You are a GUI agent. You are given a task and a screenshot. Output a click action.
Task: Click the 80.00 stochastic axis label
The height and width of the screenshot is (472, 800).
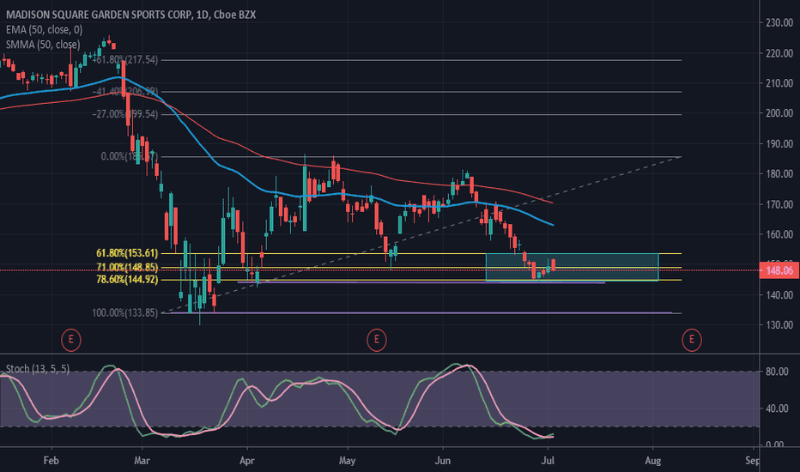click(x=777, y=372)
